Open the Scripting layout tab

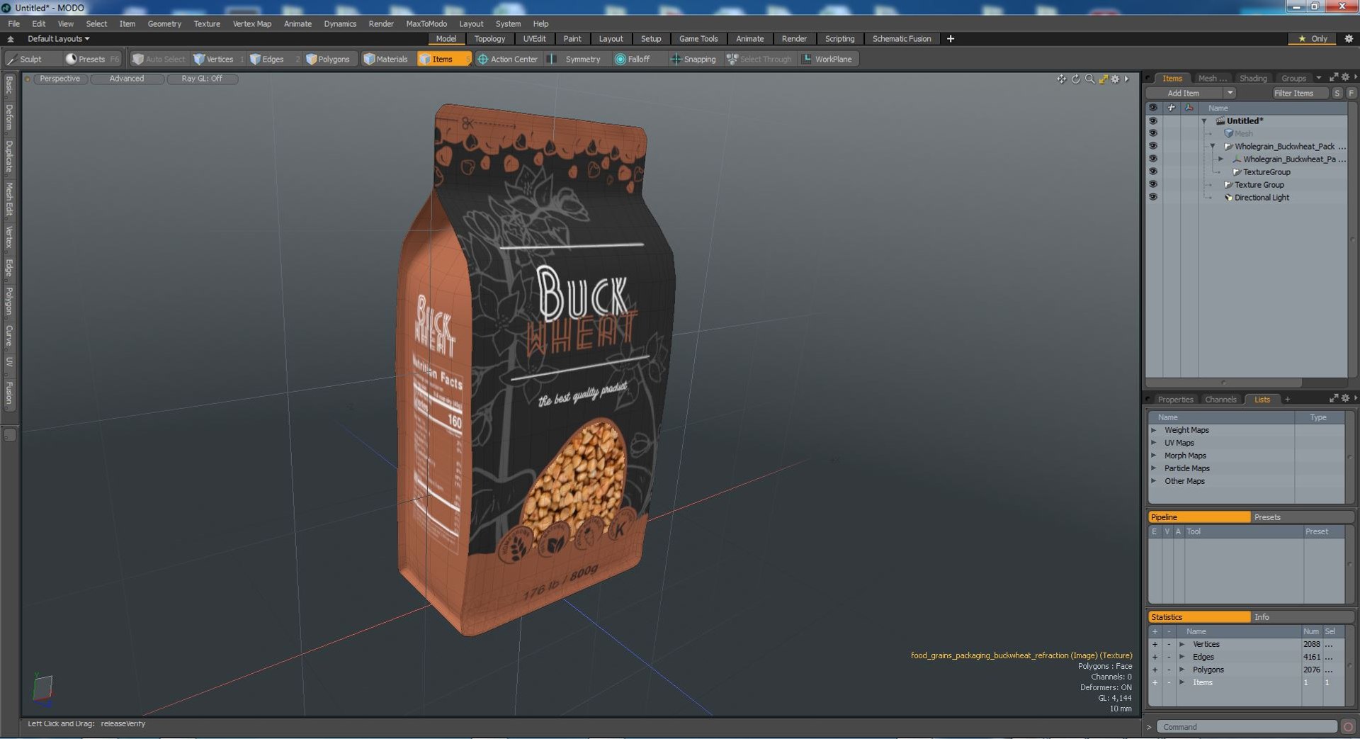tap(839, 39)
